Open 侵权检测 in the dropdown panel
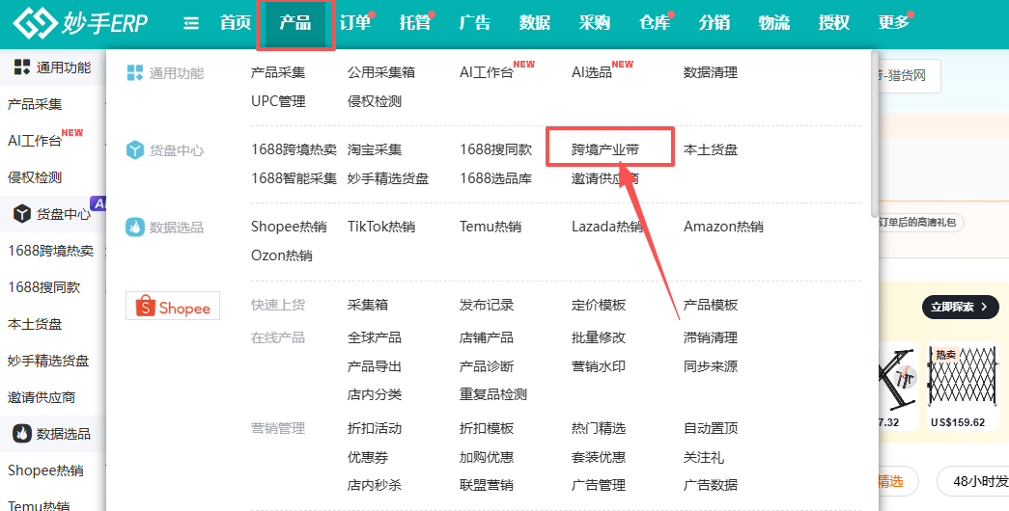1009x511 pixels. pos(375,101)
